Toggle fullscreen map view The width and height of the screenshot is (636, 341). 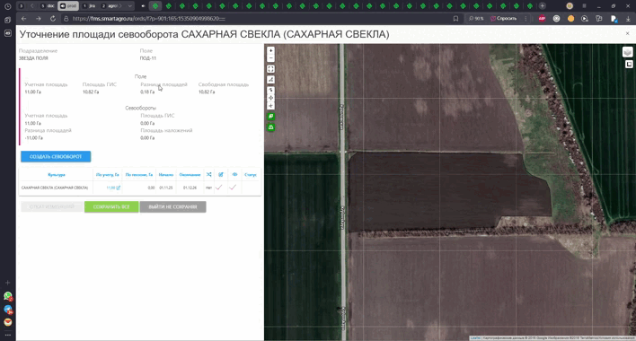tap(270, 69)
